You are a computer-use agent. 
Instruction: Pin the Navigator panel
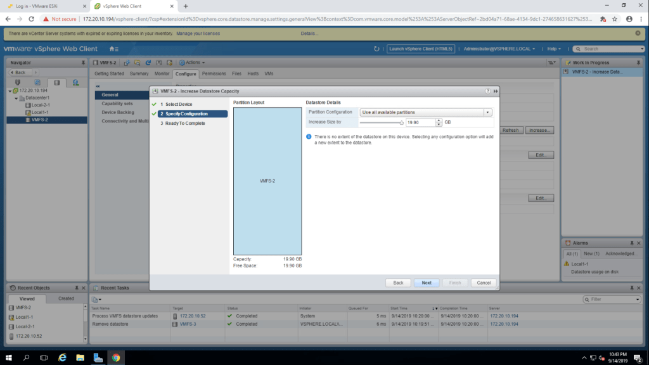pyautogui.click(x=83, y=63)
